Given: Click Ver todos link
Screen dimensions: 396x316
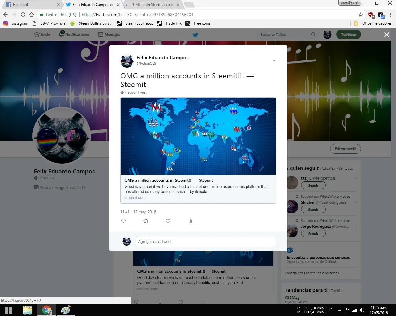Looking at the screenshot, I should [346, 168].
